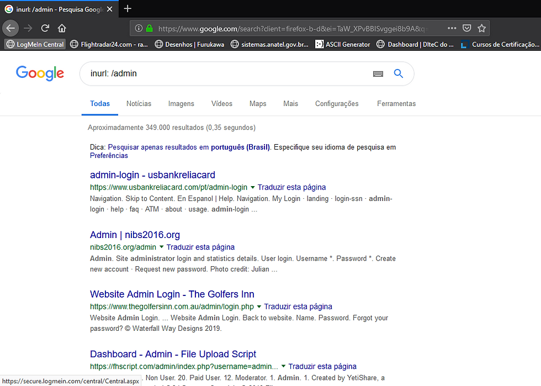Switch to the Vídeos tab
Viewport: 541px width, 386px height.
(x=222, y=104)
